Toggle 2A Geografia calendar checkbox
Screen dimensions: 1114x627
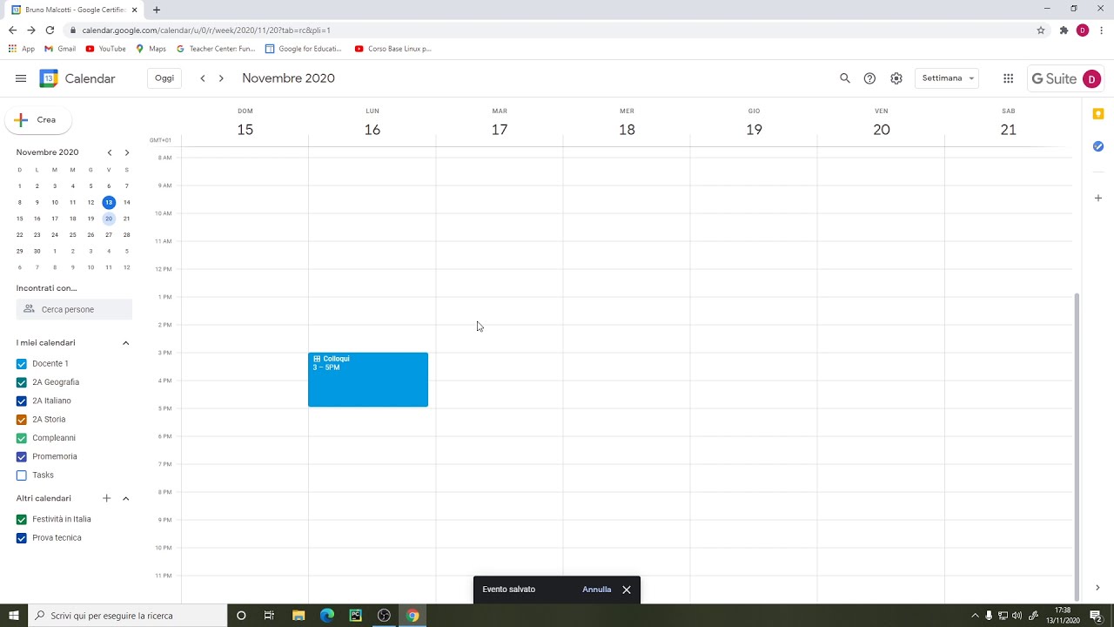click(x=22, y=382)
